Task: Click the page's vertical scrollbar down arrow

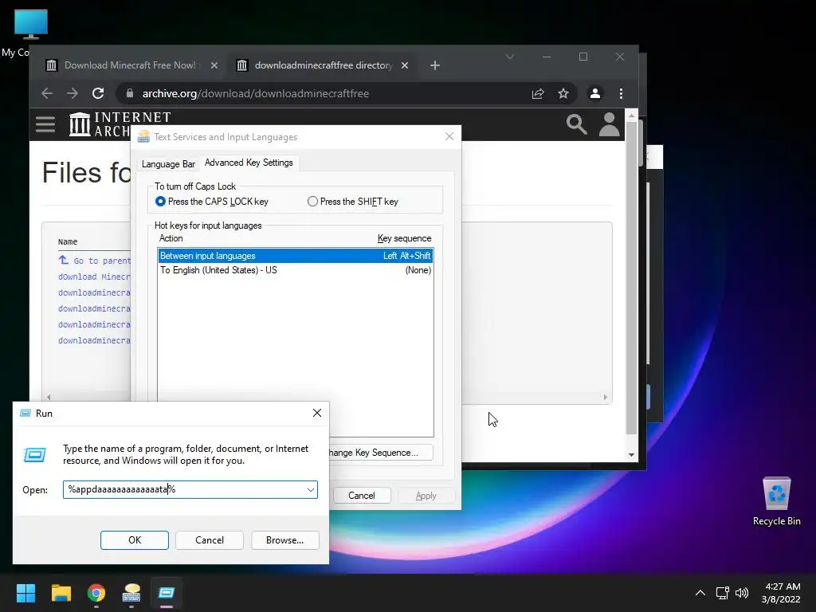Action: (x=631, y=455)
